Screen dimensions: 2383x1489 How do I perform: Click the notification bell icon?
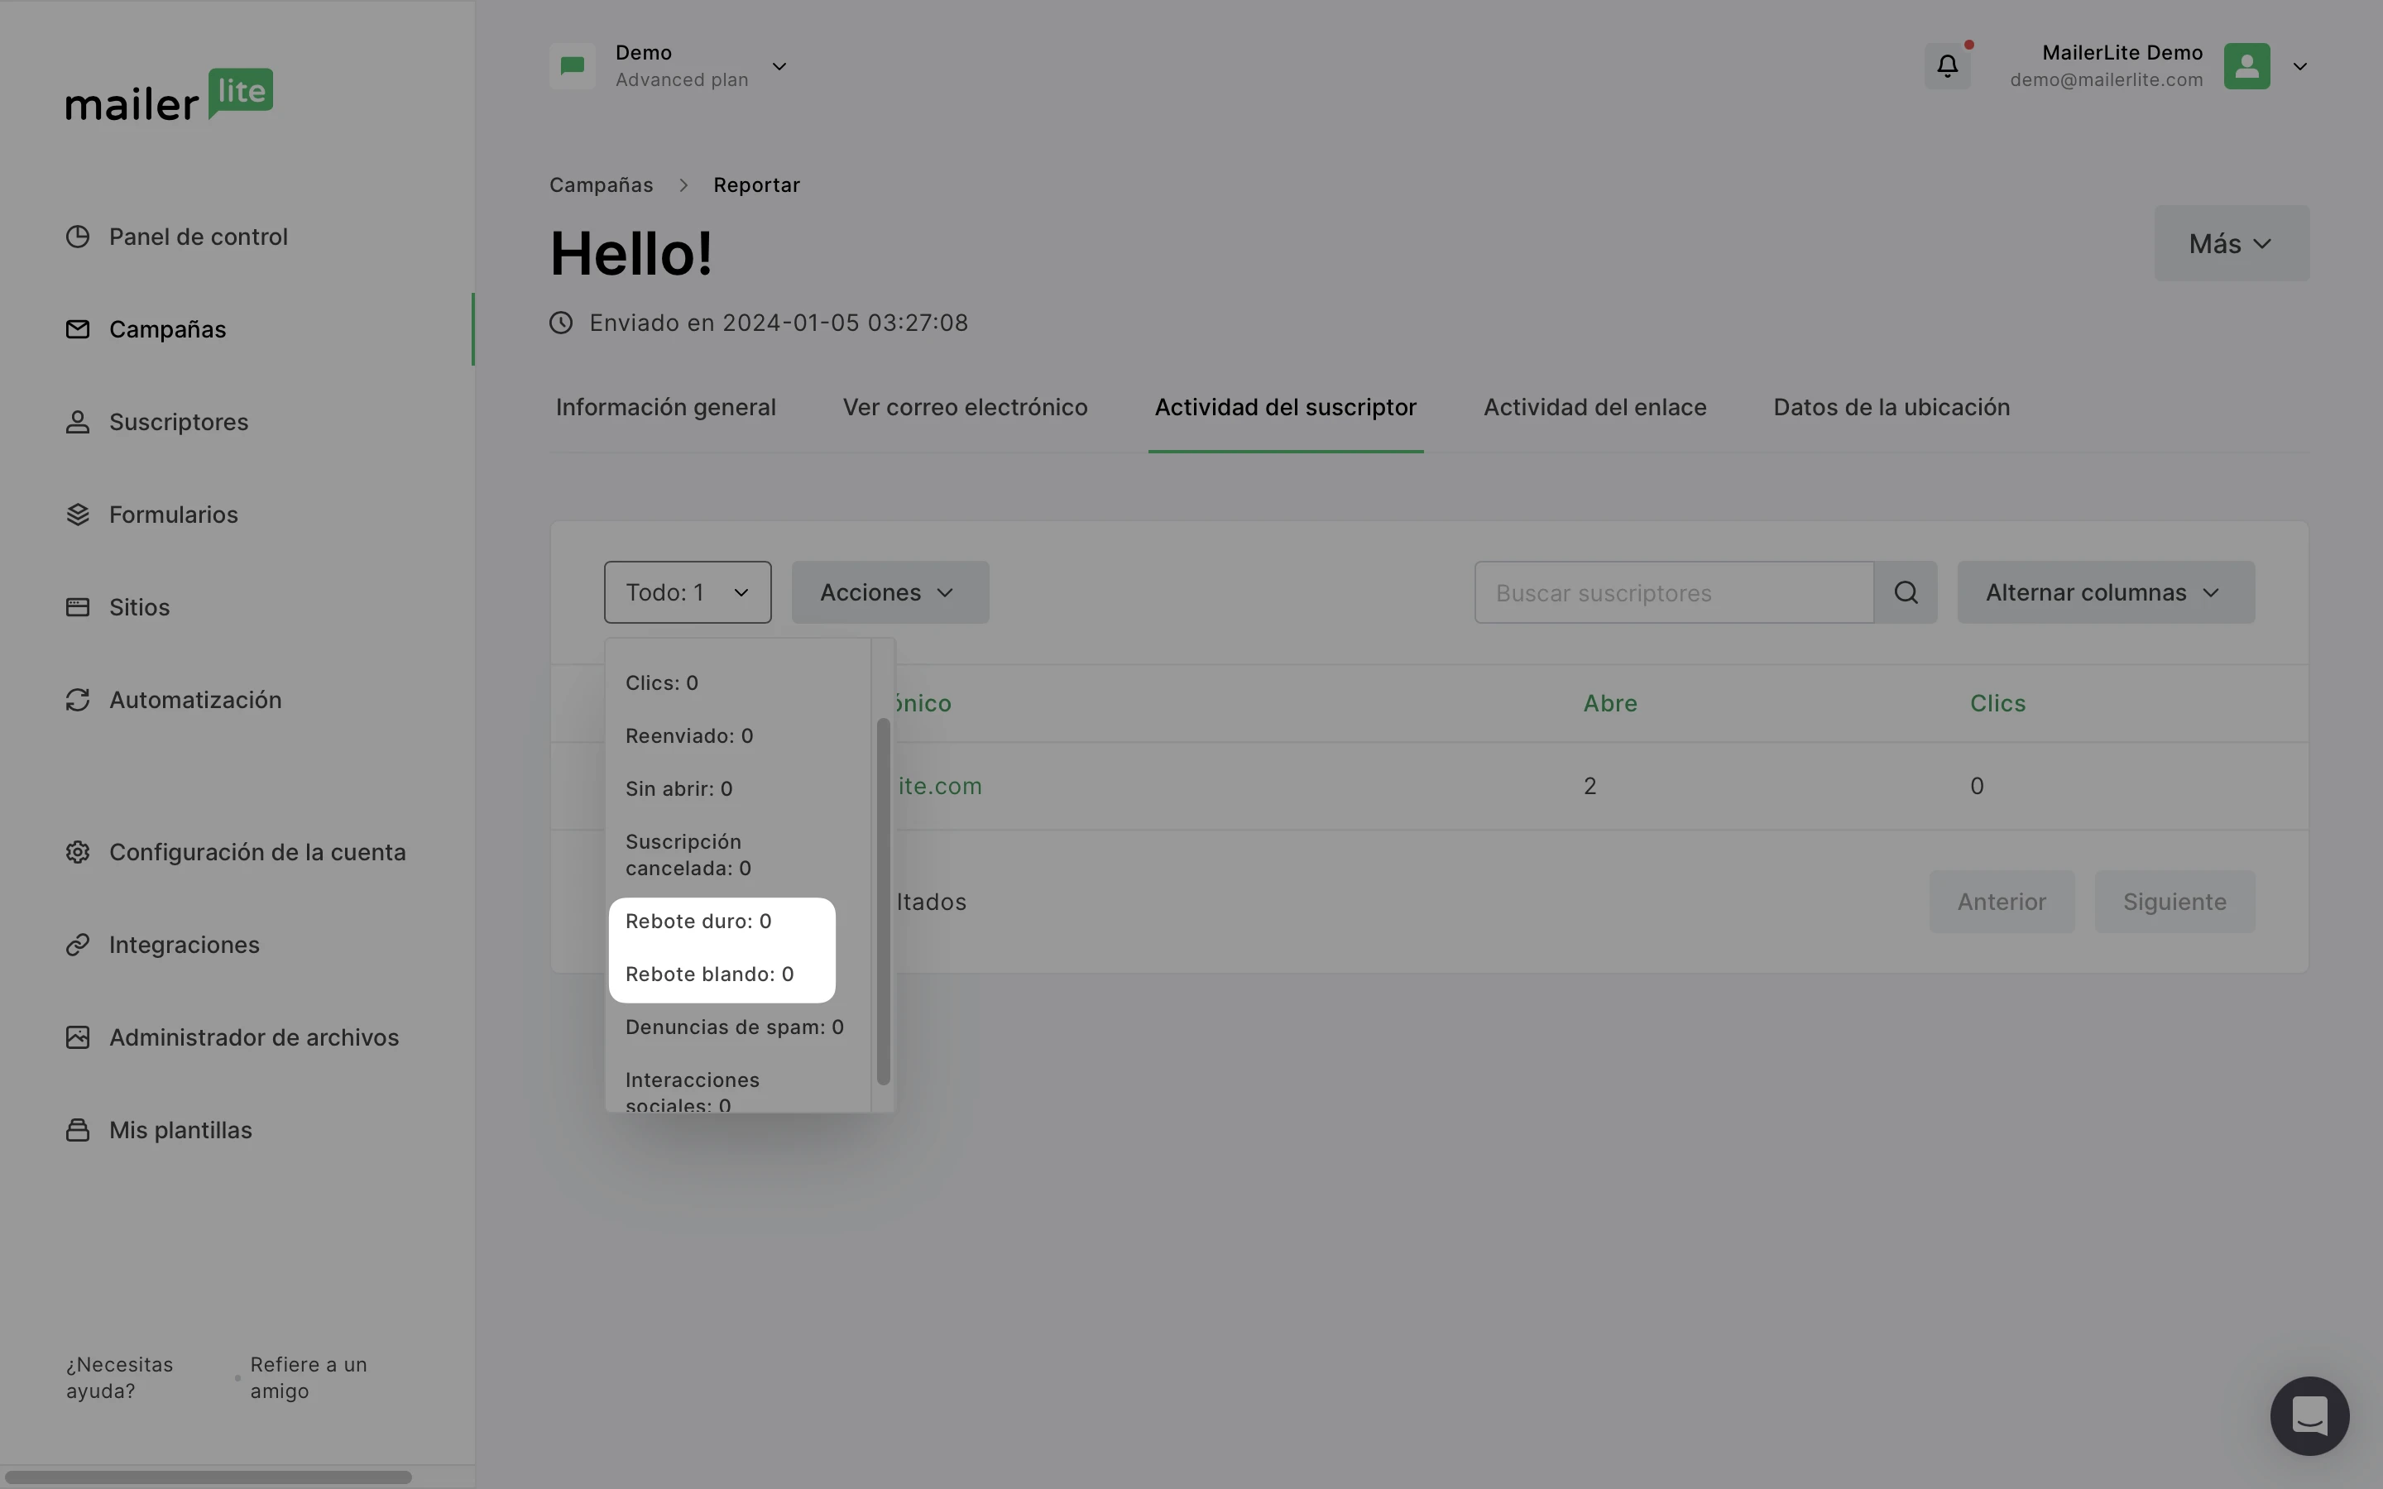[x=1947, y=66]
